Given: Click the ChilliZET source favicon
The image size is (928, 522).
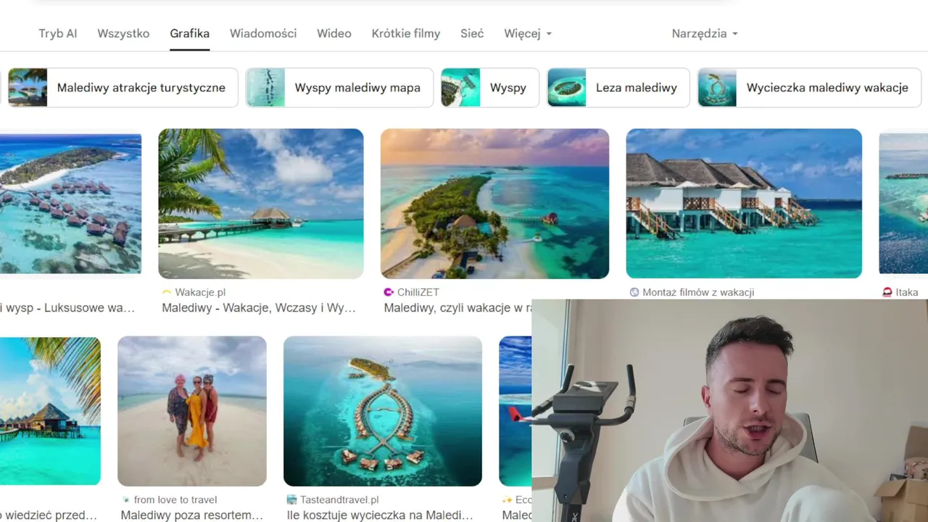Looking at the screenshot, I should click(389, 292).
